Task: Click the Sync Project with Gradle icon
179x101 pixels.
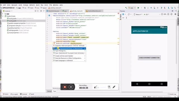Action: click(161, 8)
